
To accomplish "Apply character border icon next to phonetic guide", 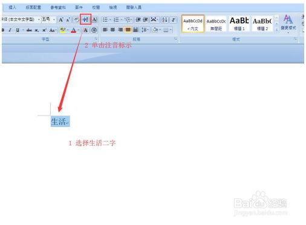I will click(x=94, y=19).
